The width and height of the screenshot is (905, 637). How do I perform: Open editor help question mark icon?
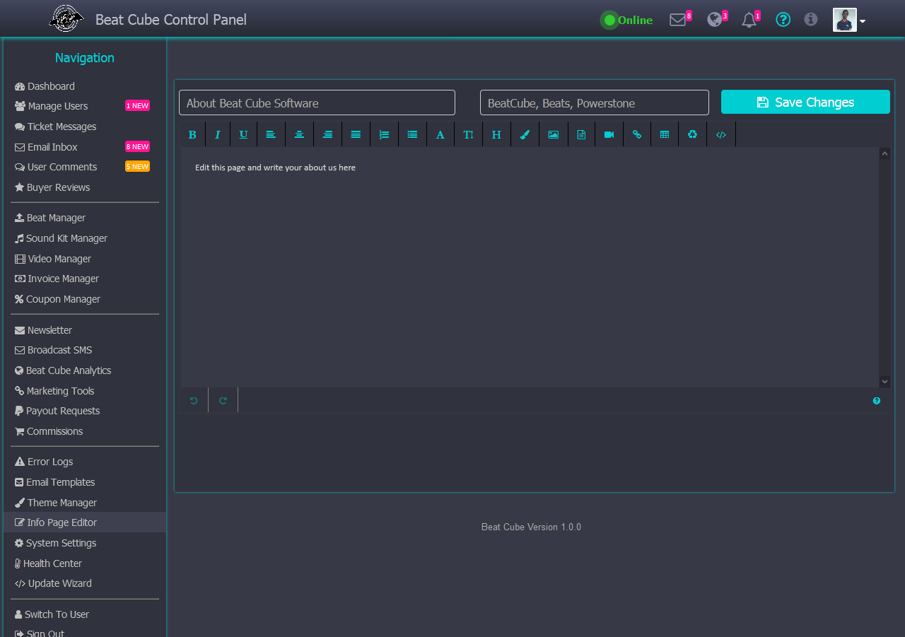tap(877, 400)
